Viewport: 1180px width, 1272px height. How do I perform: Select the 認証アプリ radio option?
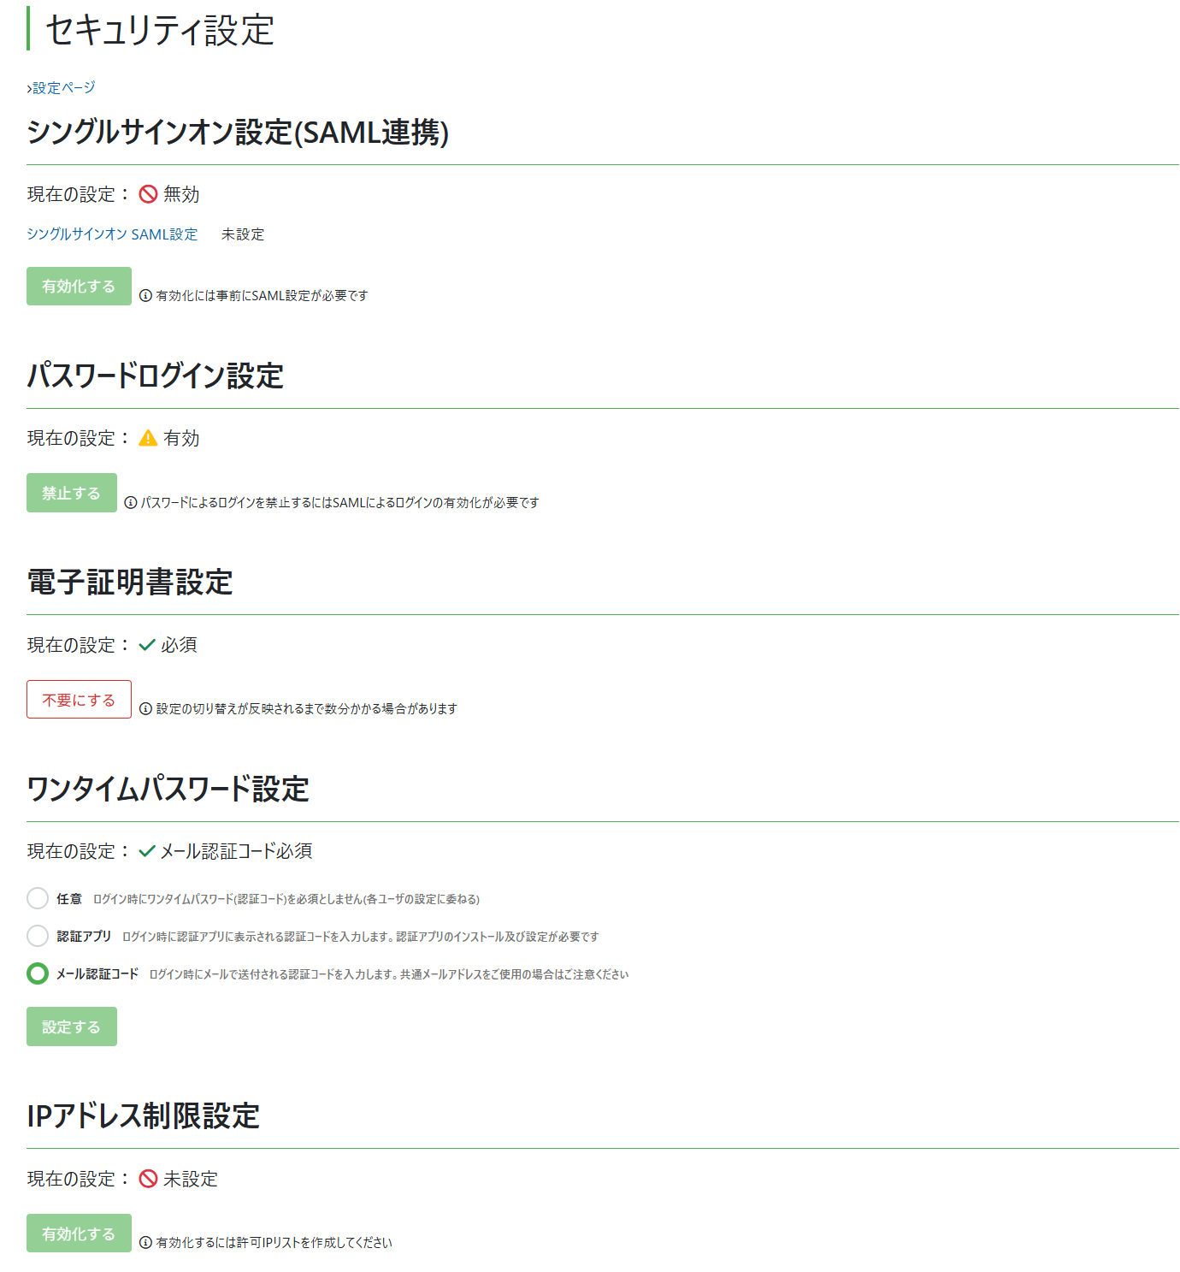tap(38, 936)
